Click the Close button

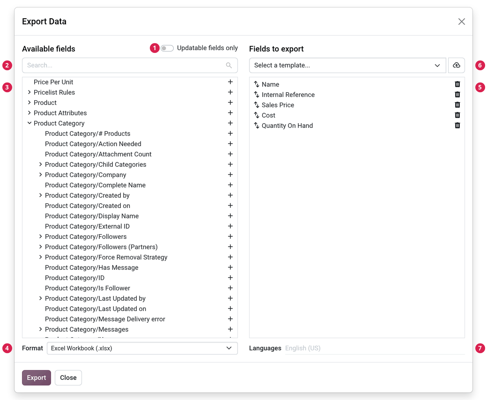68,378
